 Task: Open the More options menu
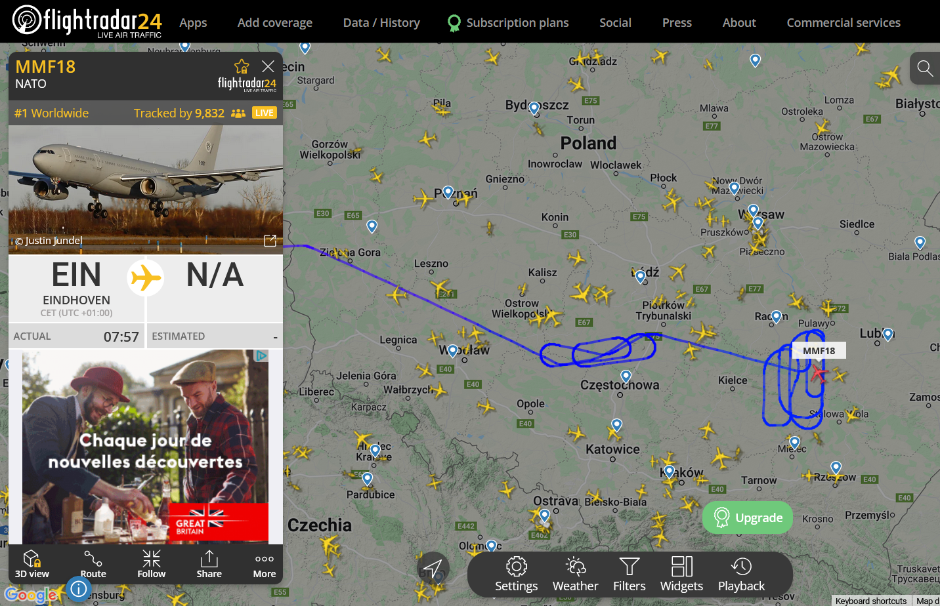(x=265, y=564)
